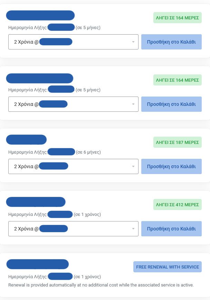The height and width of the screenshot is (300, 210).
Task: Add the 412-day domain to the cart
Action: tap(171, 229)
